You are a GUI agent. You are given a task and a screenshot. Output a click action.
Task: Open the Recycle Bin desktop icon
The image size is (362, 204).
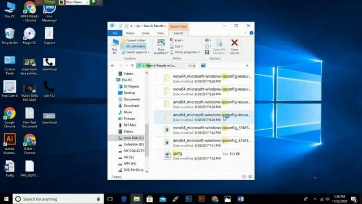(10, 36)
